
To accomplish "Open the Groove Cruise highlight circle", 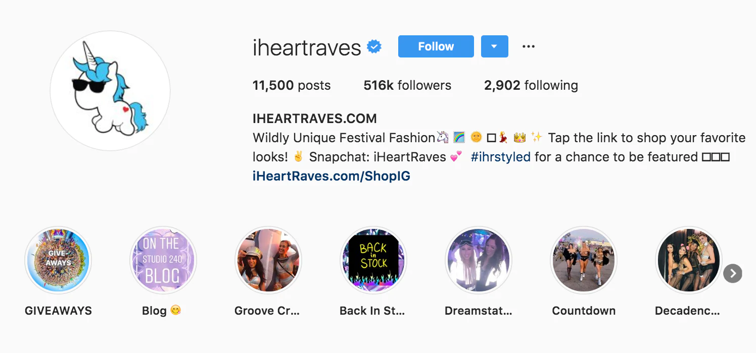I will (268, 260).
